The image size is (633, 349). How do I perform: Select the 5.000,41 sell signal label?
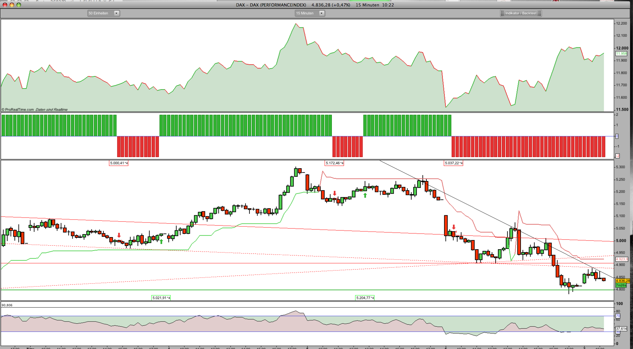pyautogui.click(x=119, y=163)
